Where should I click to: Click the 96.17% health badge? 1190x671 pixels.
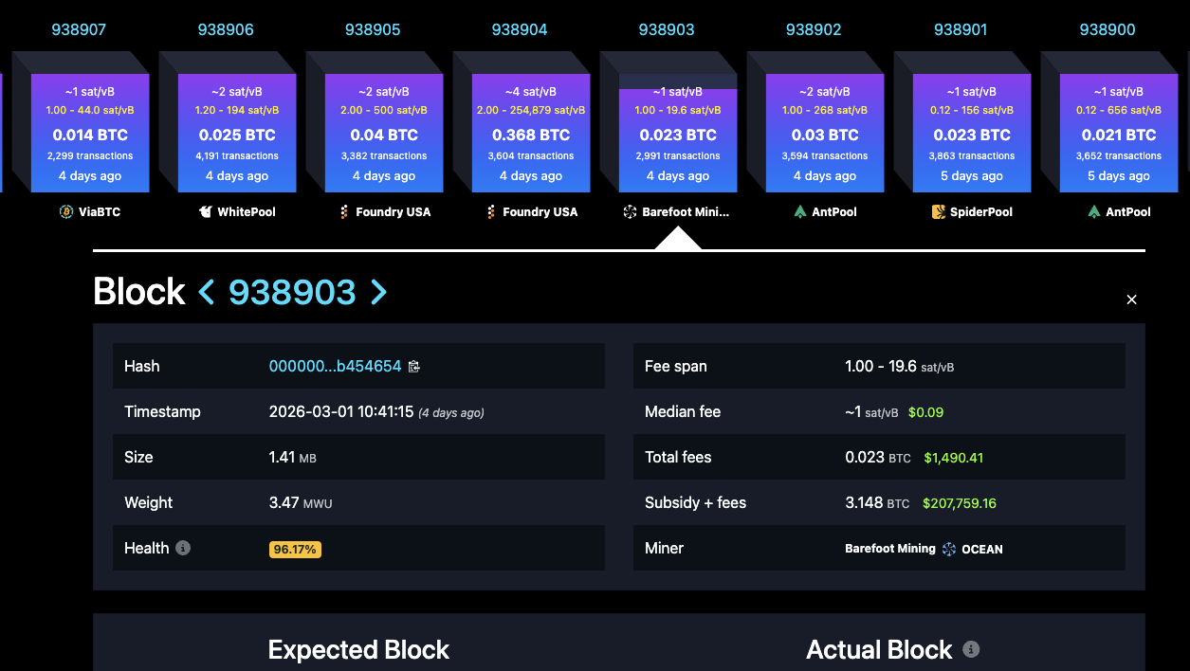click(295, 549)
